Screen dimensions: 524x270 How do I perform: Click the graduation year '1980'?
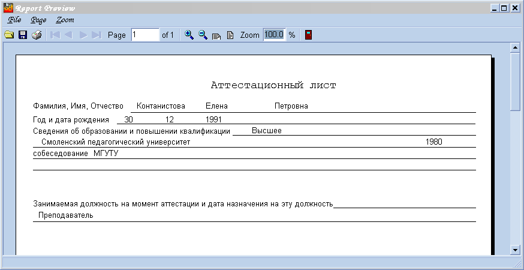pos(434,142)
